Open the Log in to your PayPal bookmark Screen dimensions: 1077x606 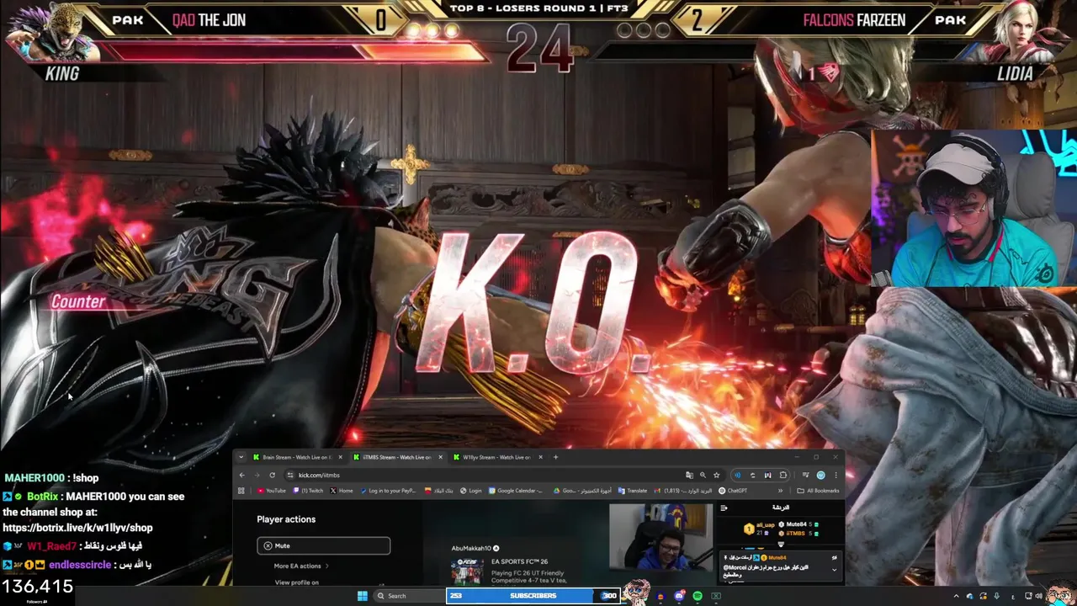click(x=389, y=491)
